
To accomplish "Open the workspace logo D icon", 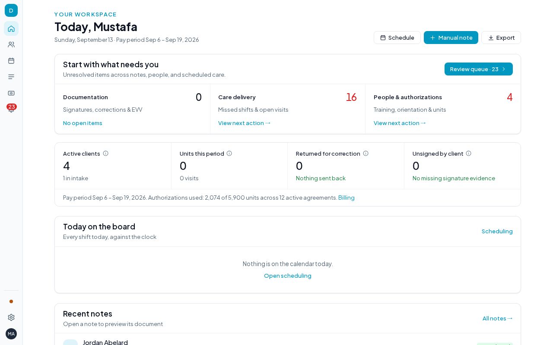I will click(x=11, y=10).
